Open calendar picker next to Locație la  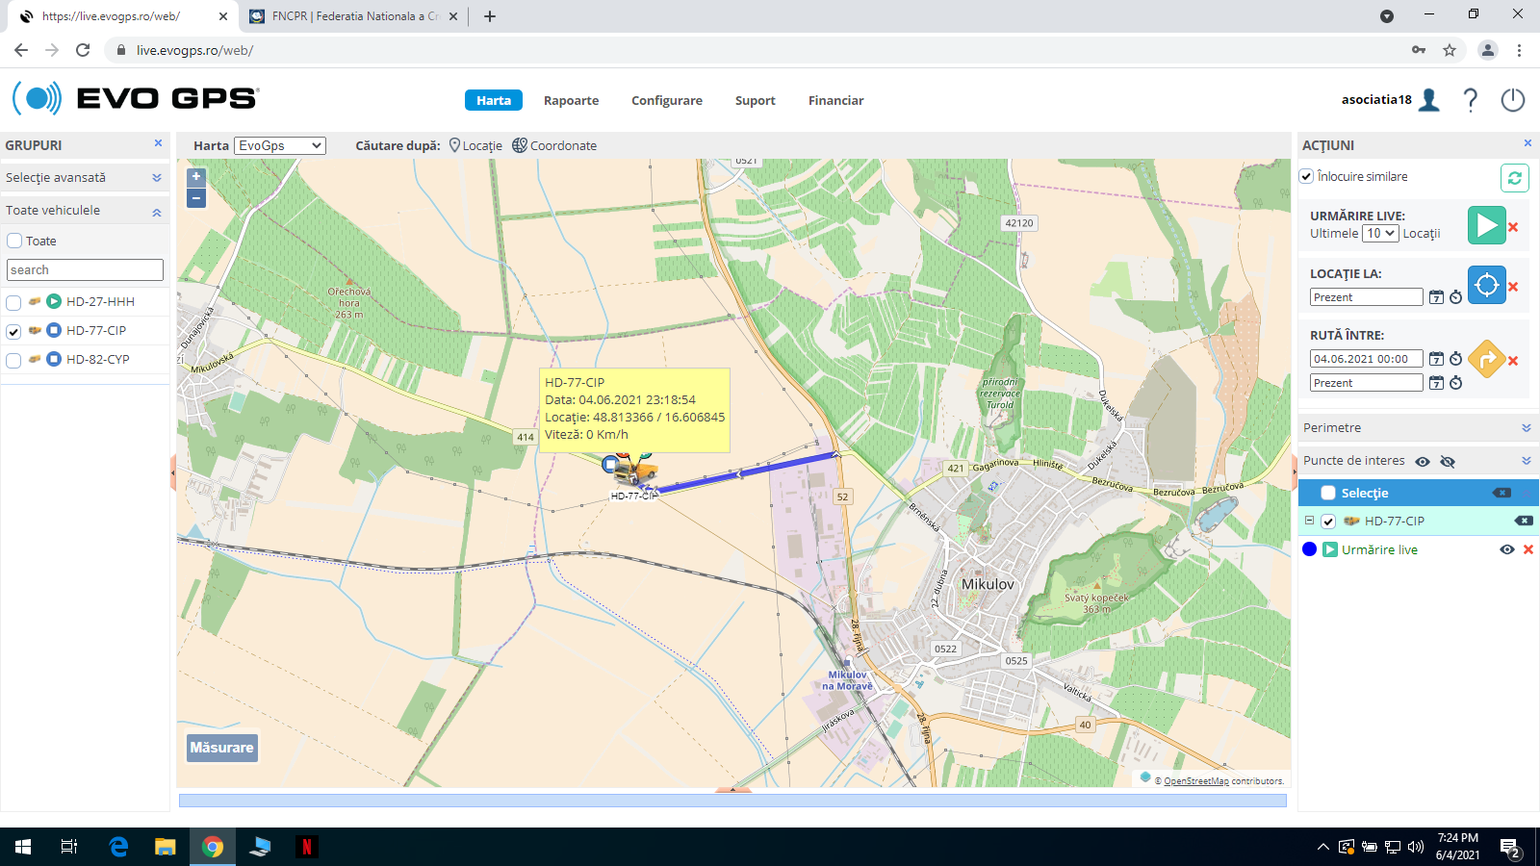1436,297
